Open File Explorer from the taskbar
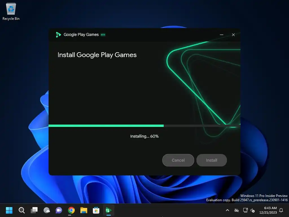 pos(84,210)
